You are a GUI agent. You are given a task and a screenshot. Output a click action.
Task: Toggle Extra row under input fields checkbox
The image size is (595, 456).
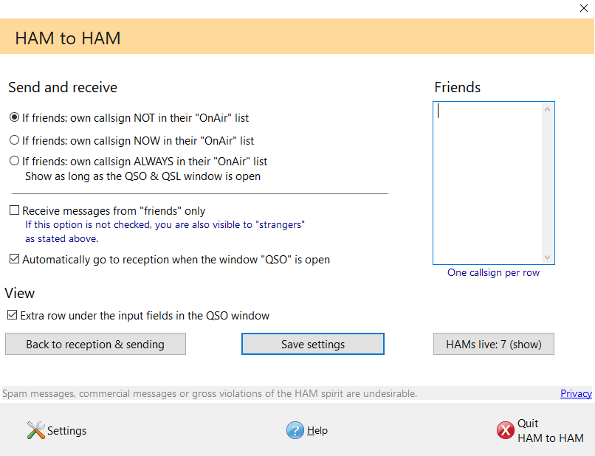(x=12, y=315)
